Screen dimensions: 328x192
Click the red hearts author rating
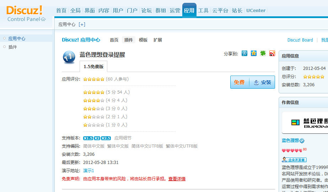point(292,150)
